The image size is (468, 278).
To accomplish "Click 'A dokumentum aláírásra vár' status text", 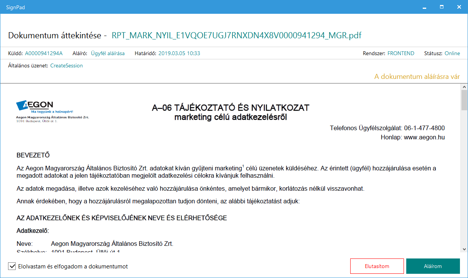I will tap(417, 77).
